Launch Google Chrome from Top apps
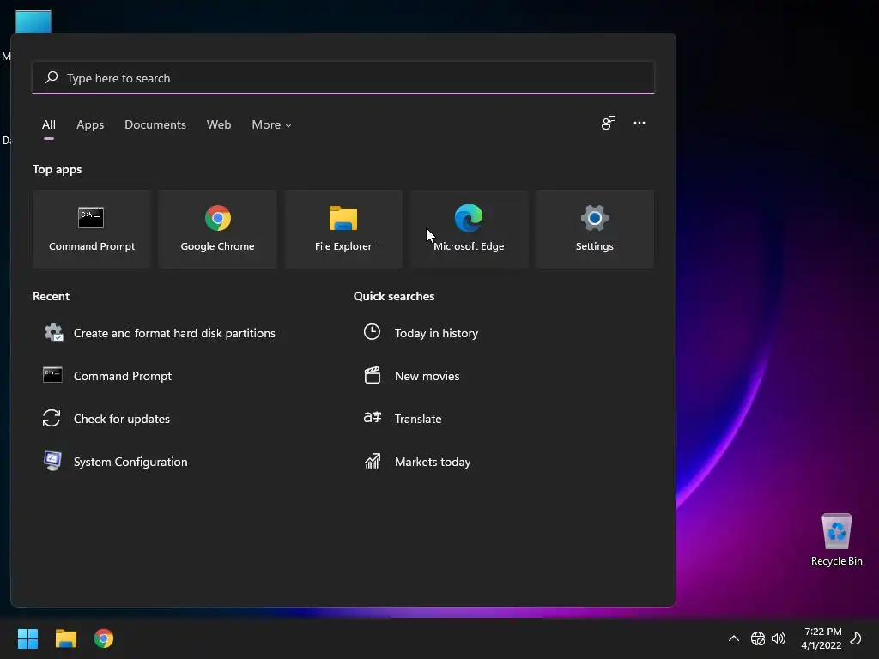879x659 pixels. 217,229
